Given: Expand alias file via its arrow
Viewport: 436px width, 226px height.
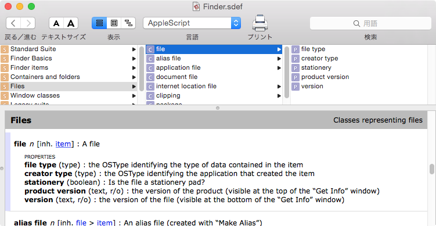Looking at the screenshot, I should click(279, 59).
